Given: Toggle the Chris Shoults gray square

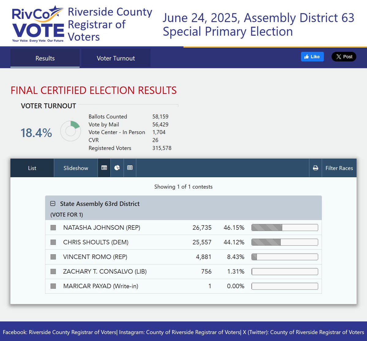Looking at the screenshot, I should [x=53, y=242].
